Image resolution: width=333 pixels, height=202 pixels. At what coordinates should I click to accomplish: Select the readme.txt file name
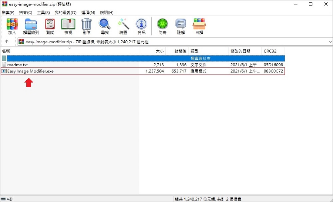(17, 65)
